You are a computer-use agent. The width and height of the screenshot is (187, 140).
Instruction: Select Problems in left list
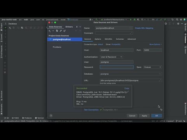click(57, 47)
